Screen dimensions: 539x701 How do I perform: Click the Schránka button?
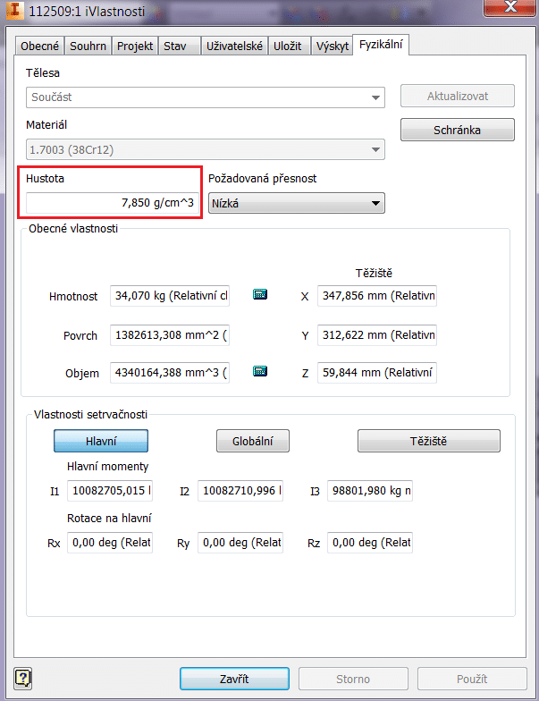458,130
